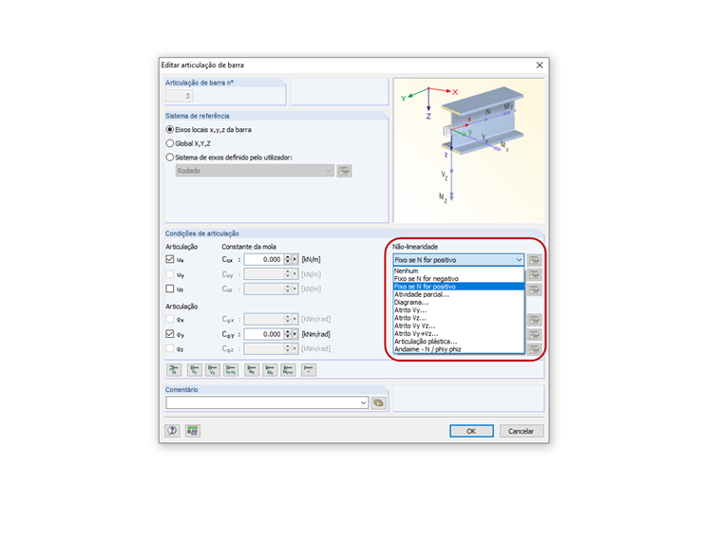This screenshot has height=541, width=722.
Task: Click the Cφy value spinner arrows
Action: pos(287,334)
